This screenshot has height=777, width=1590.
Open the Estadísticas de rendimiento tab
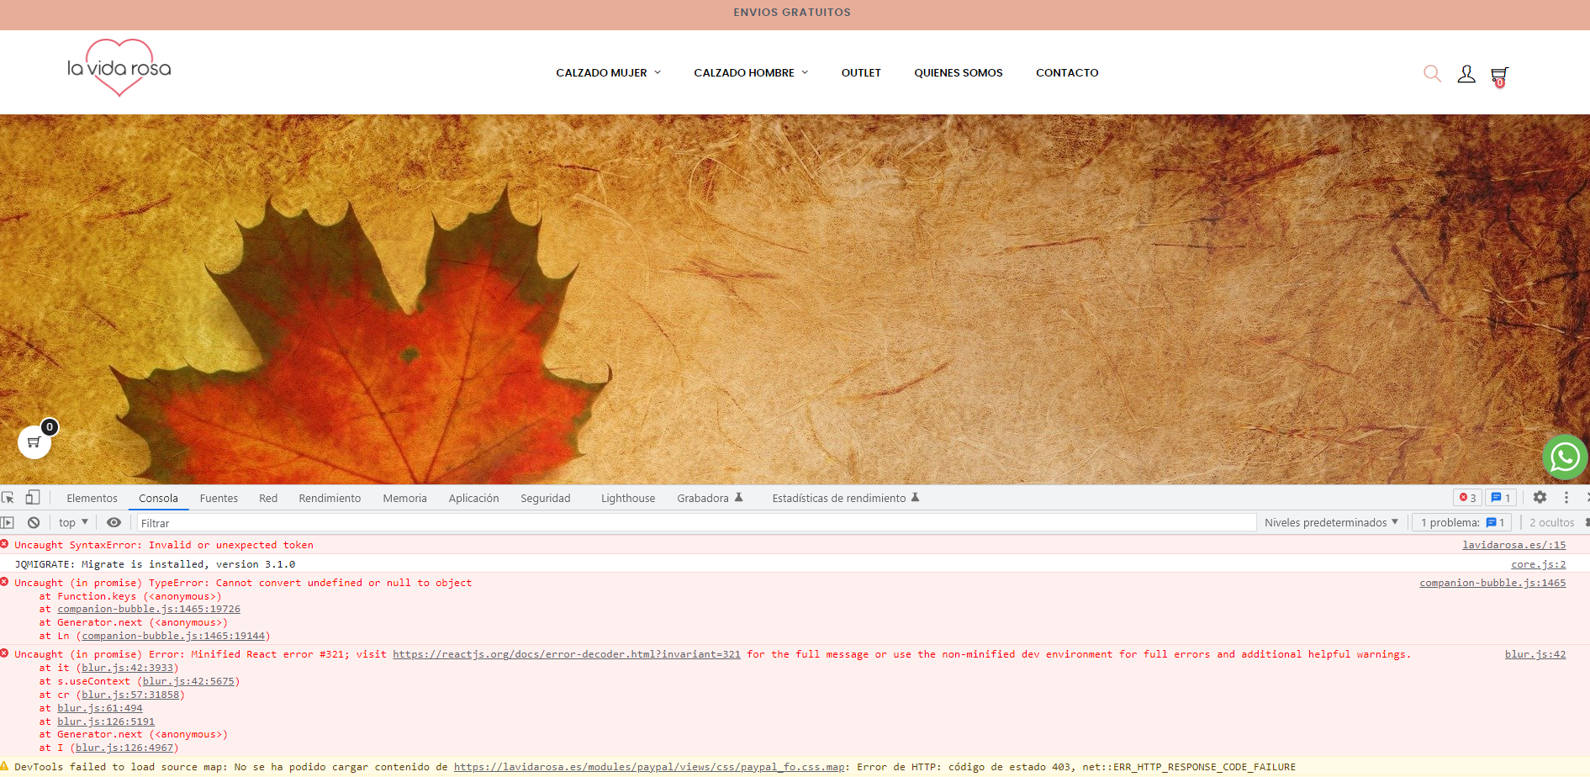[845, 498]
